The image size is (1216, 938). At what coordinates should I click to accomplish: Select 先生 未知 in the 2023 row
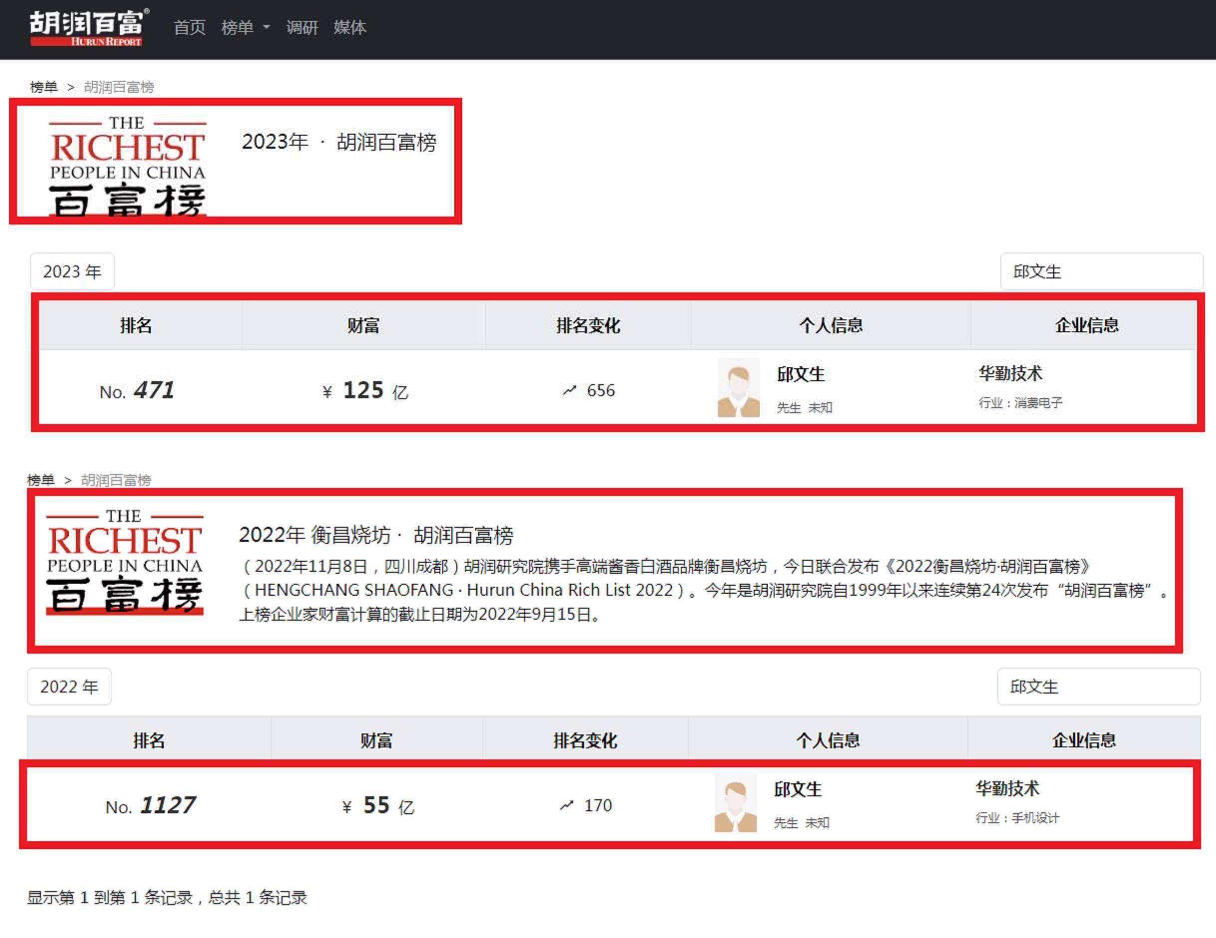805,408
